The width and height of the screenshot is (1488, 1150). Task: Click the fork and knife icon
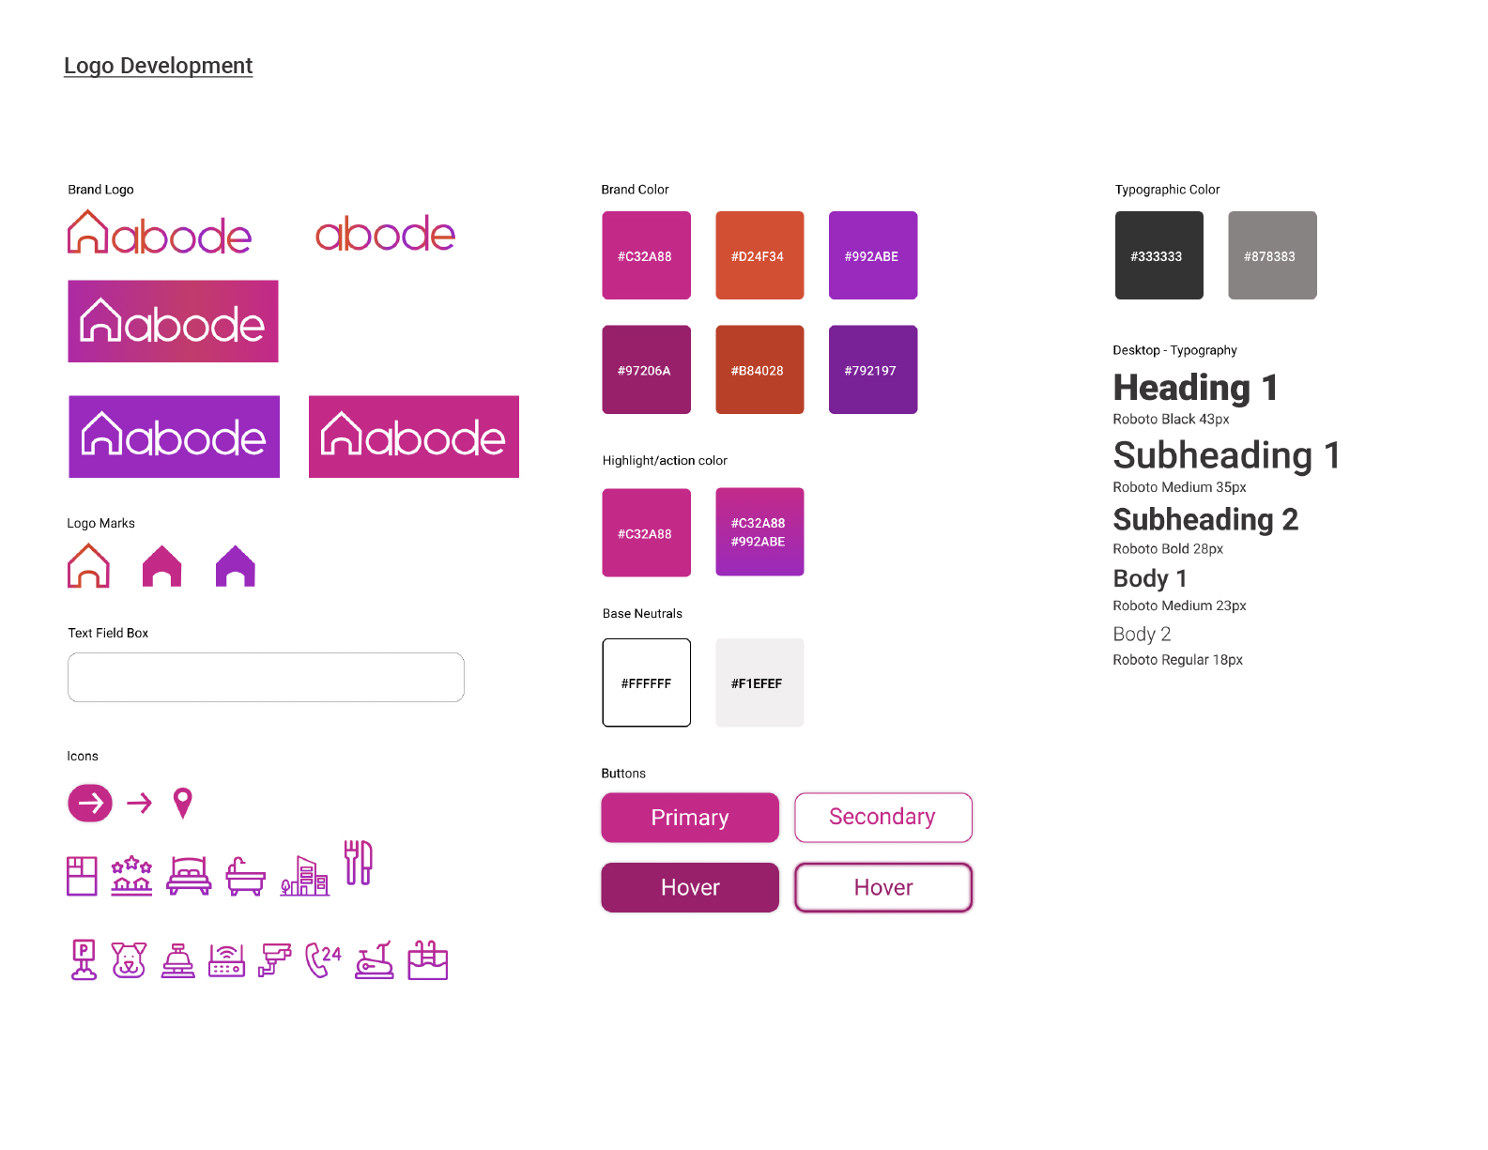358,862
